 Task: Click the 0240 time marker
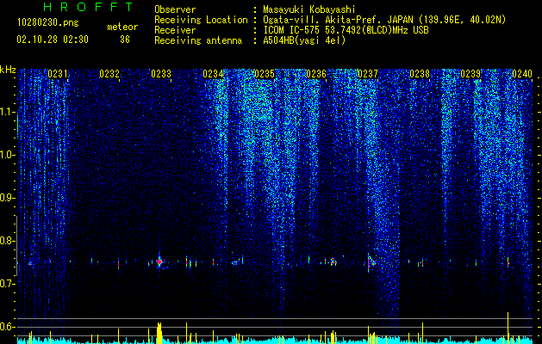[522, 74]
